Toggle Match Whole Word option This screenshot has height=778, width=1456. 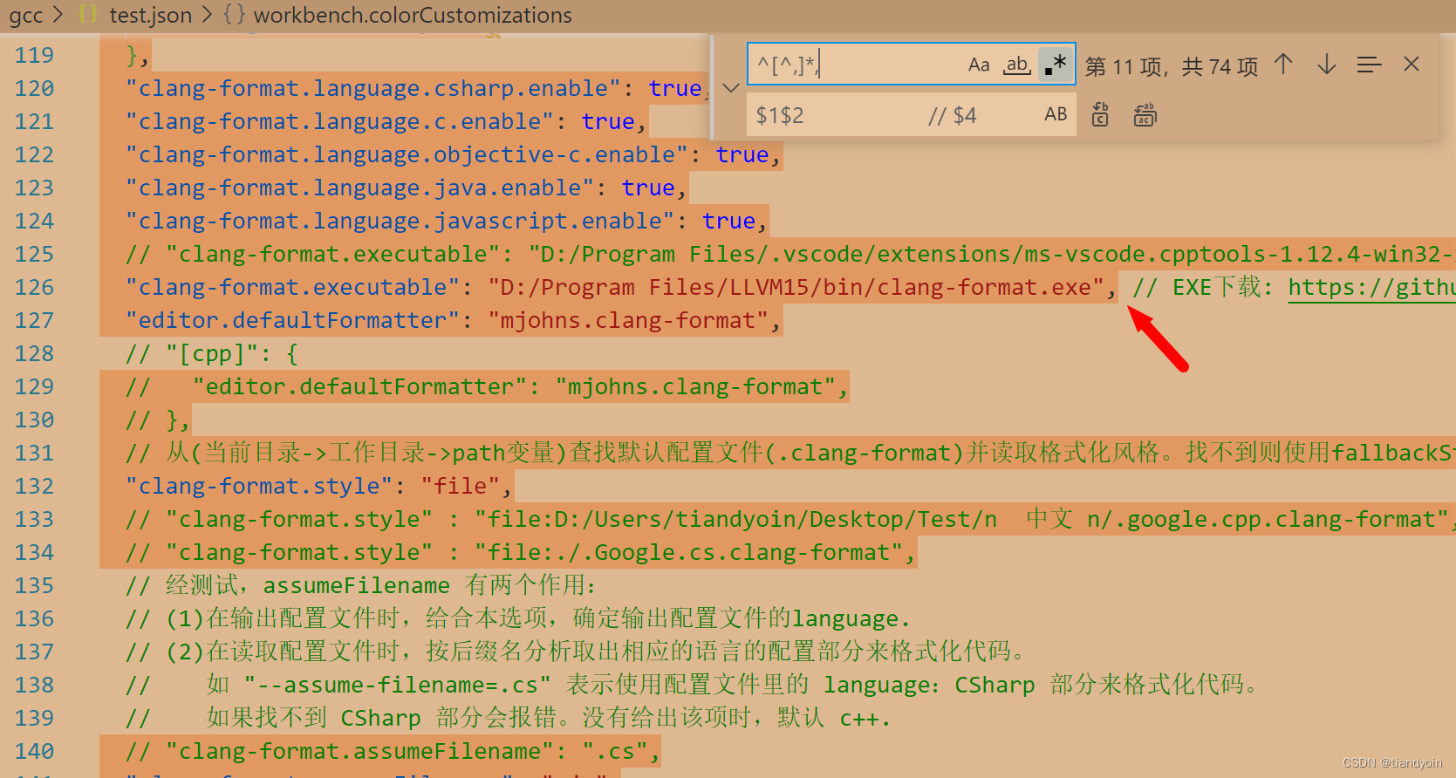(x=1017, y=65)
